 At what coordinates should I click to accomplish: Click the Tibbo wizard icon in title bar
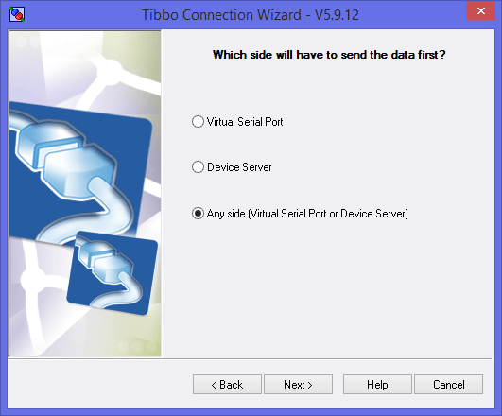[x=17, y=14]
